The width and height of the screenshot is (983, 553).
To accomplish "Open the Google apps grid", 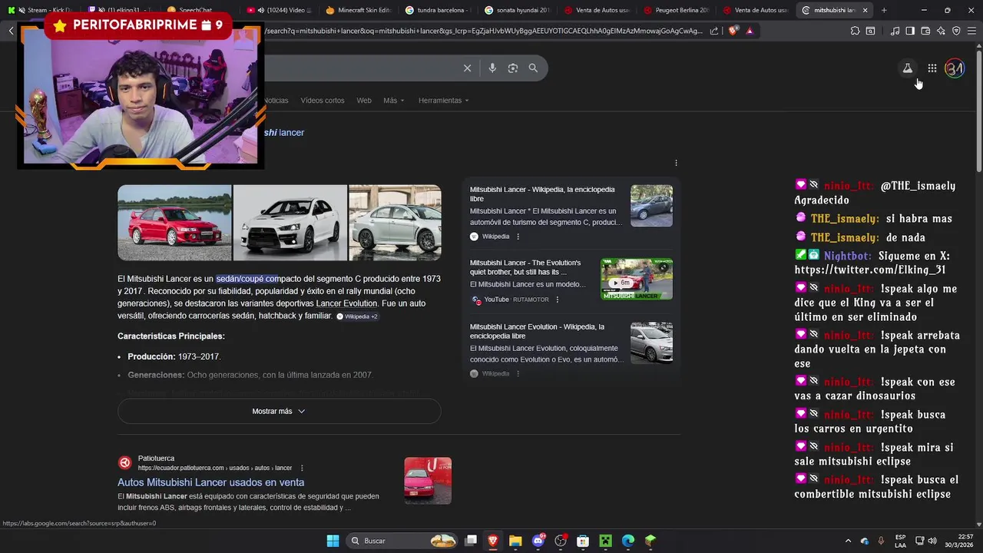I will [932, 68].
